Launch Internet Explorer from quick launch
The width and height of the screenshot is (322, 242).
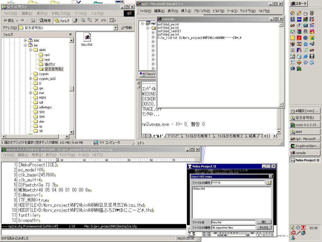(x=305, y=56)
